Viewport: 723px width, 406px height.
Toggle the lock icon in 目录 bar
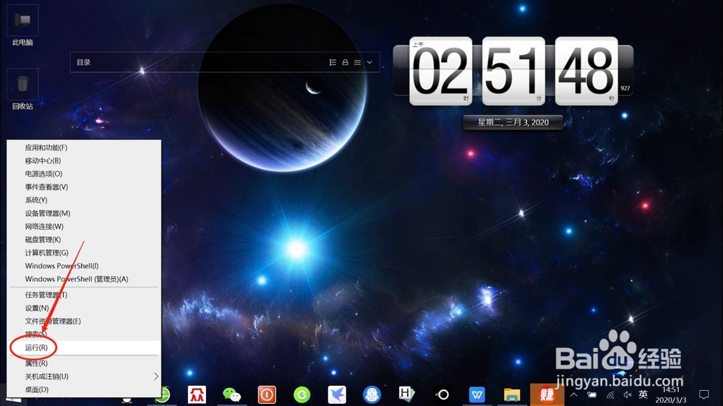click(x=345, y=62)
